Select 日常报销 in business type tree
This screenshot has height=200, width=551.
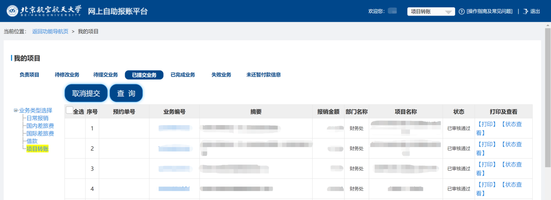click(37, 118)
